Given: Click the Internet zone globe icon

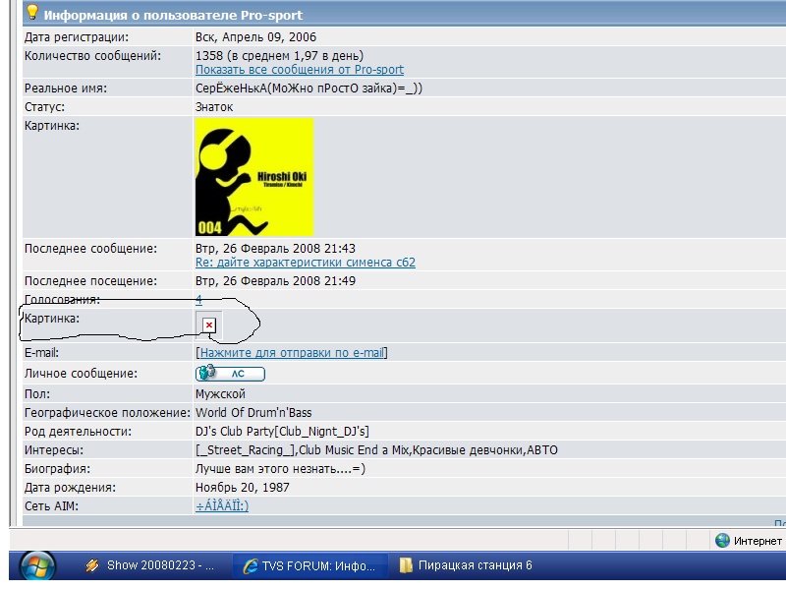Looking at the screenshot, I should pyautogui.click(x=722, y=540).
